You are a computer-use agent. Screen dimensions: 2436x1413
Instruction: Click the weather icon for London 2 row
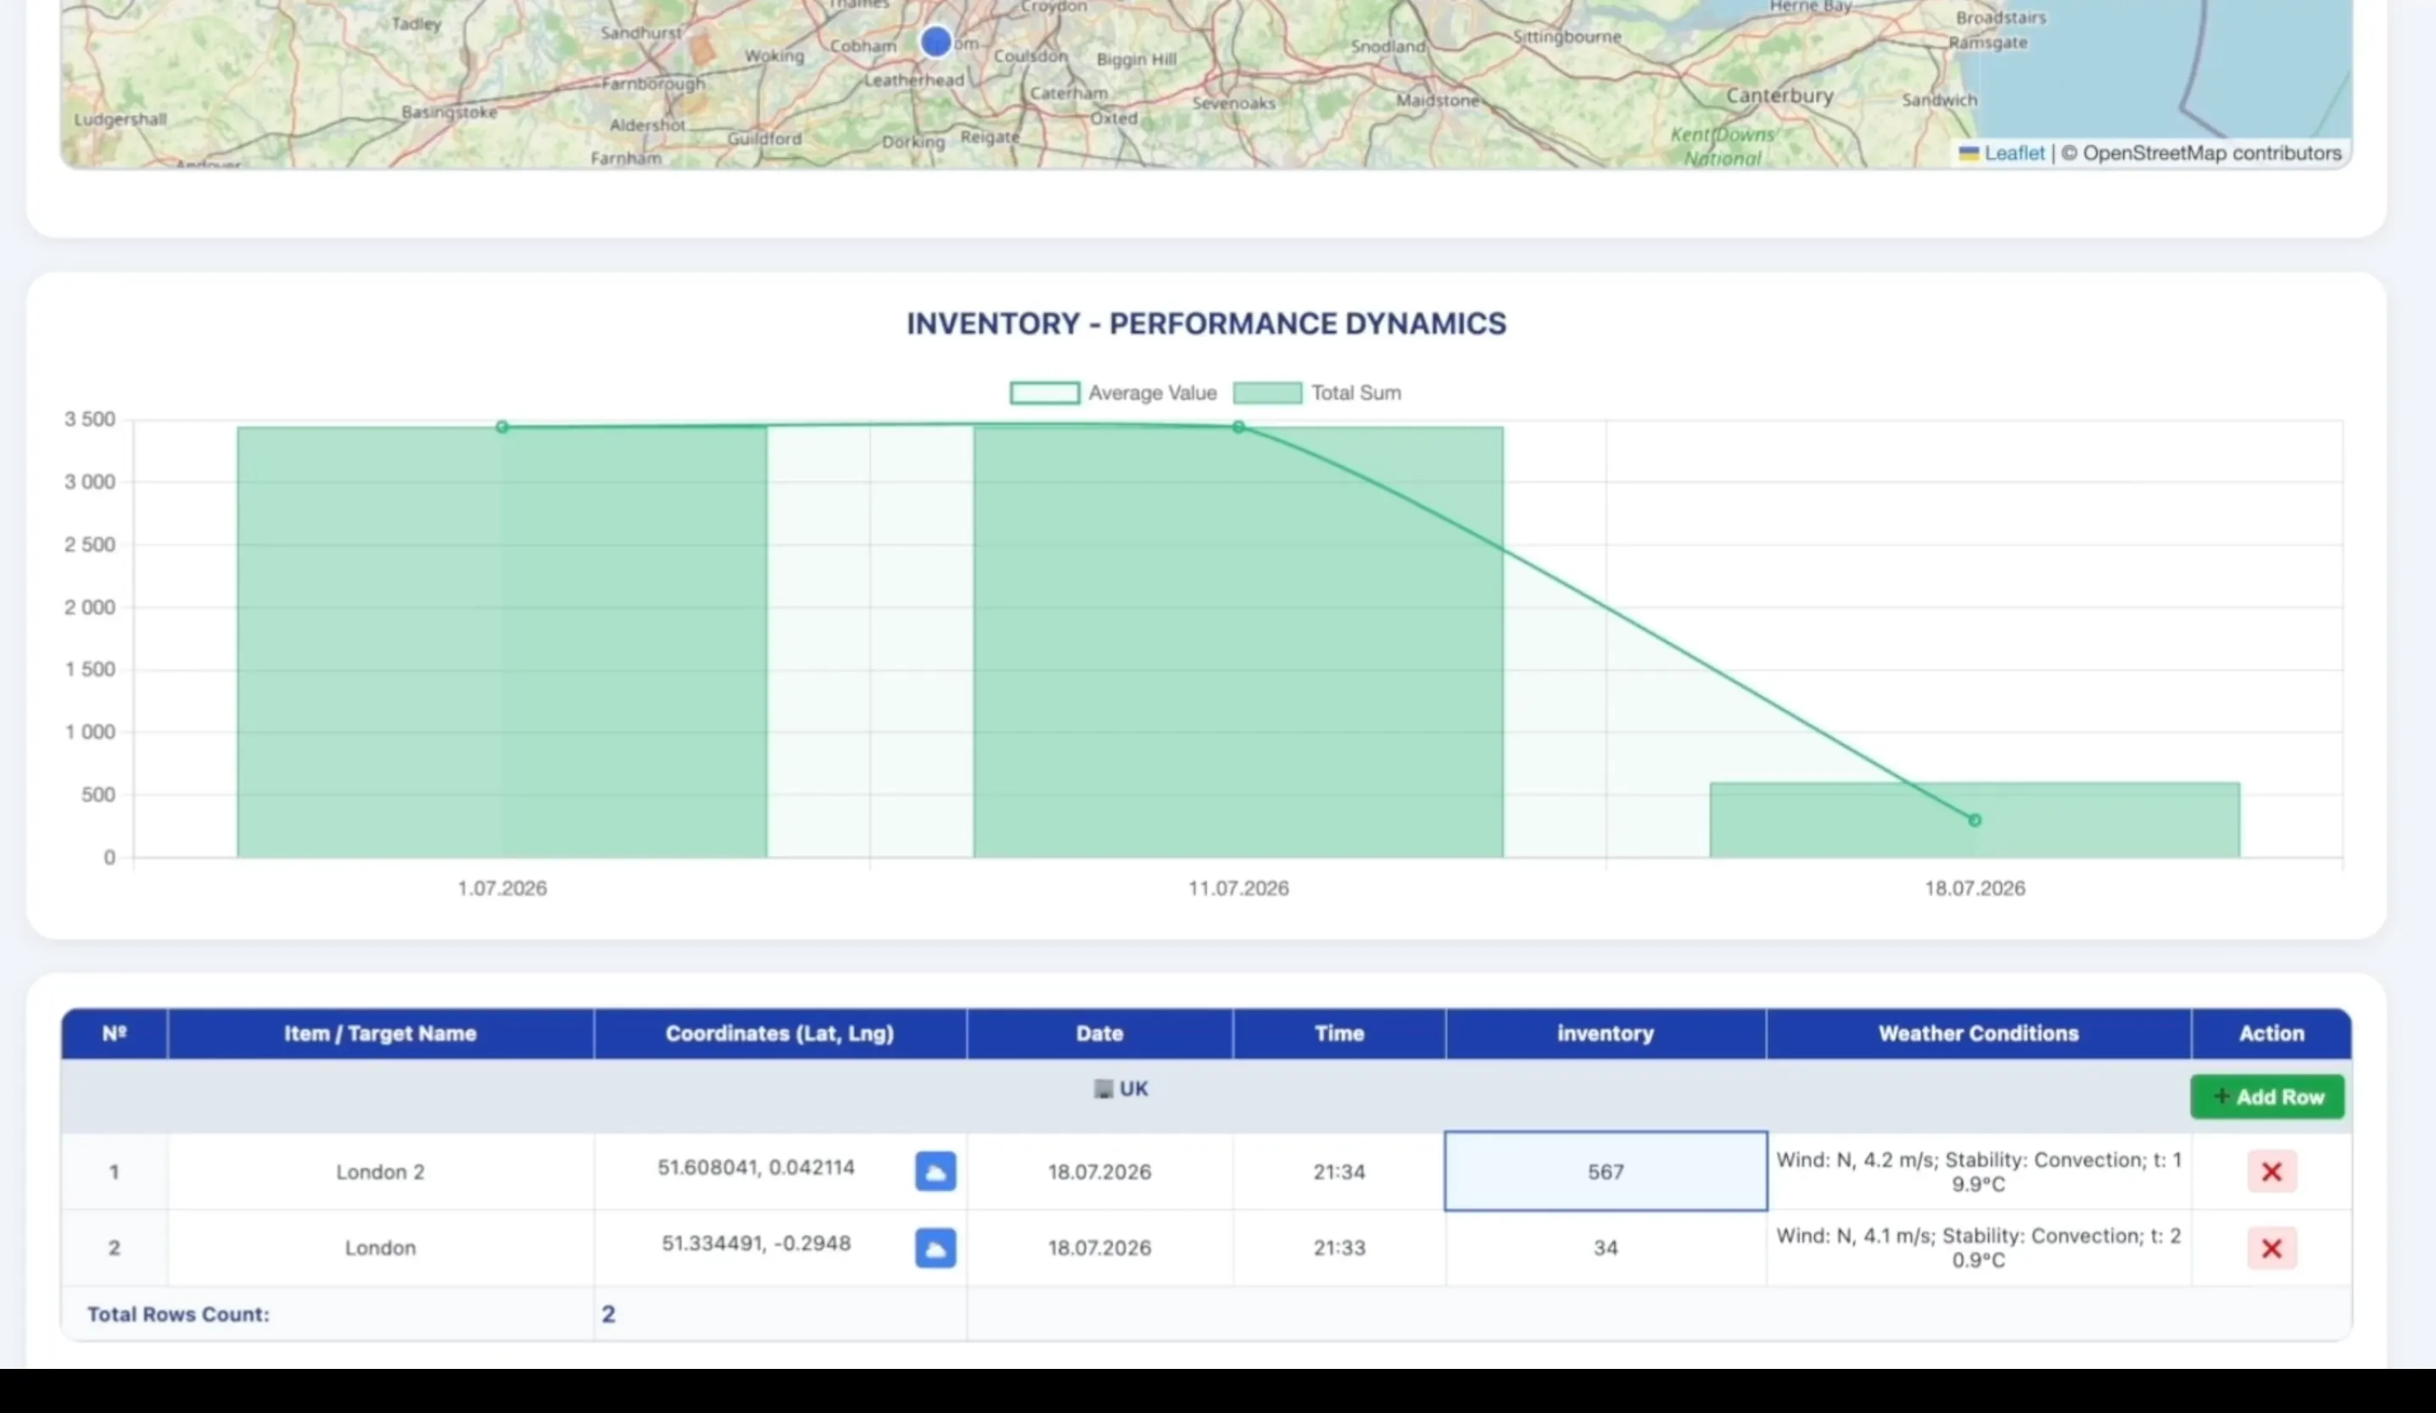tap(935, 1171)
